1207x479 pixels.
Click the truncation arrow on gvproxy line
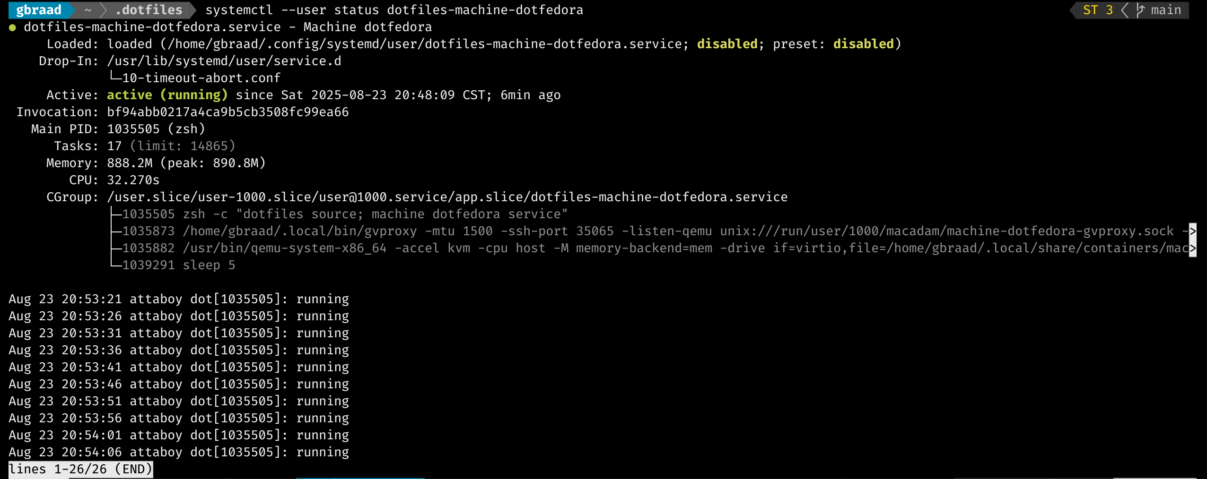tap(1192, 231)
